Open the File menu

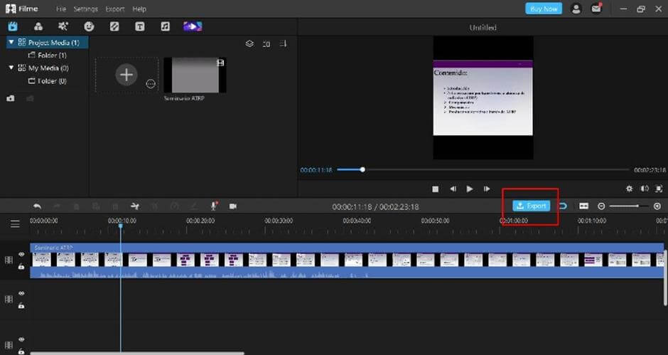pyautogui.click(x=61, y=9)
